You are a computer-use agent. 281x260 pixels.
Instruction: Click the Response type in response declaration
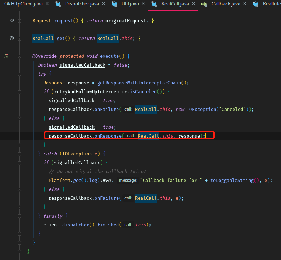pyautogui.click(x=54, y=83)
